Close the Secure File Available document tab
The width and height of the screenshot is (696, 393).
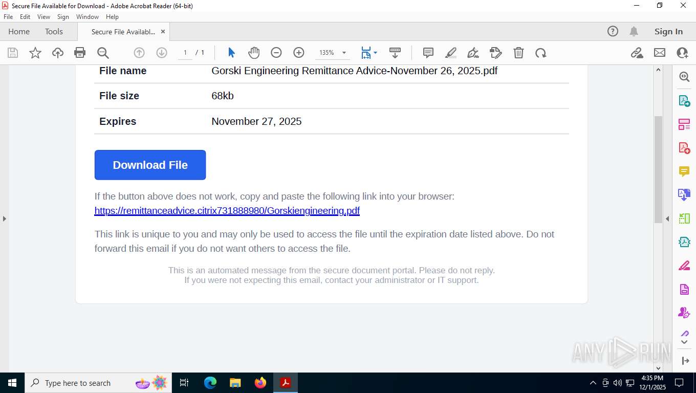click(163, 32)
